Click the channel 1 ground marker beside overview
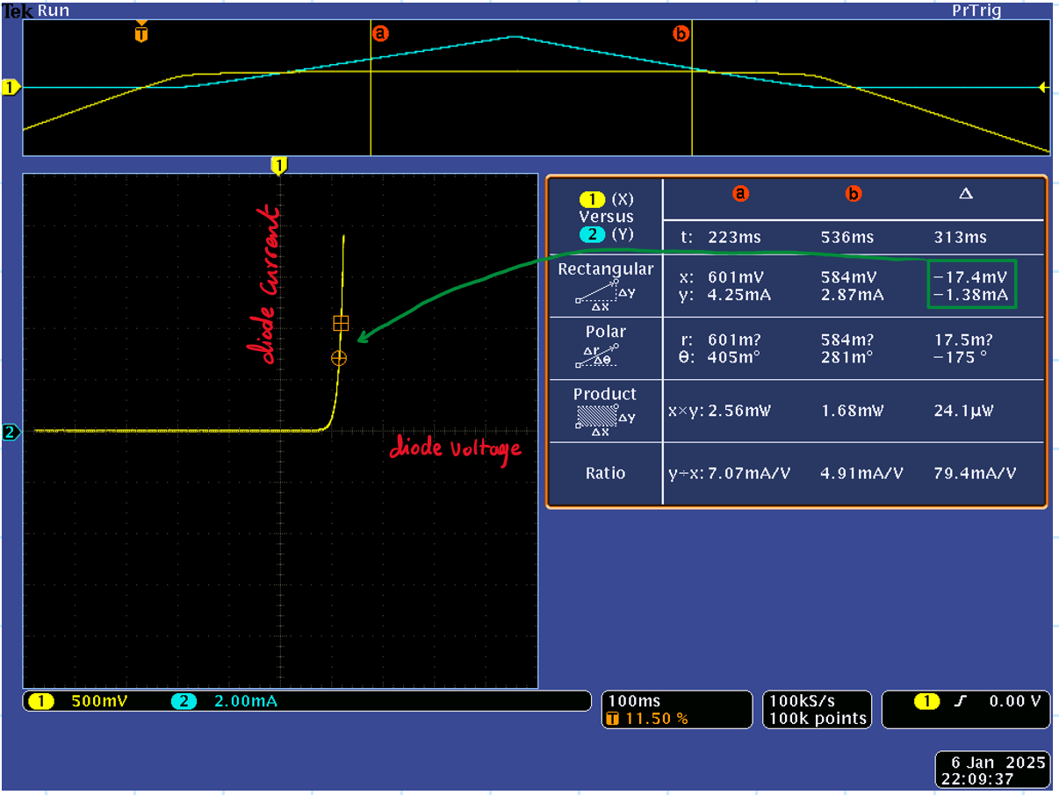 [11, 87]
